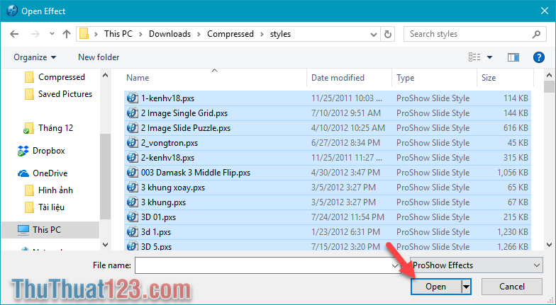
Task: Expand the Open button split arrow
Action: click(x=466, y=287)
